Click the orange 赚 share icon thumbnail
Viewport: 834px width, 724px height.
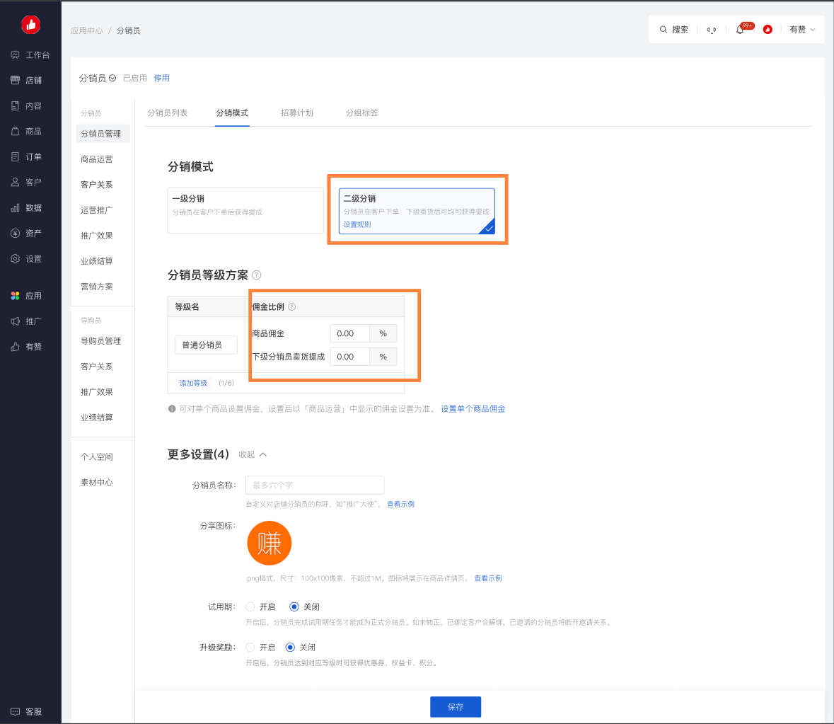point(269,543)
